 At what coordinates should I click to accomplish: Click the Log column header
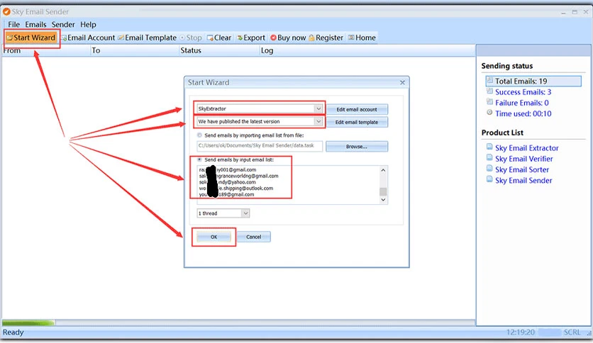tap(367, 50)
